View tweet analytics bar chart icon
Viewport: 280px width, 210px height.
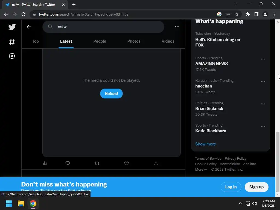[x=45, y=163]
